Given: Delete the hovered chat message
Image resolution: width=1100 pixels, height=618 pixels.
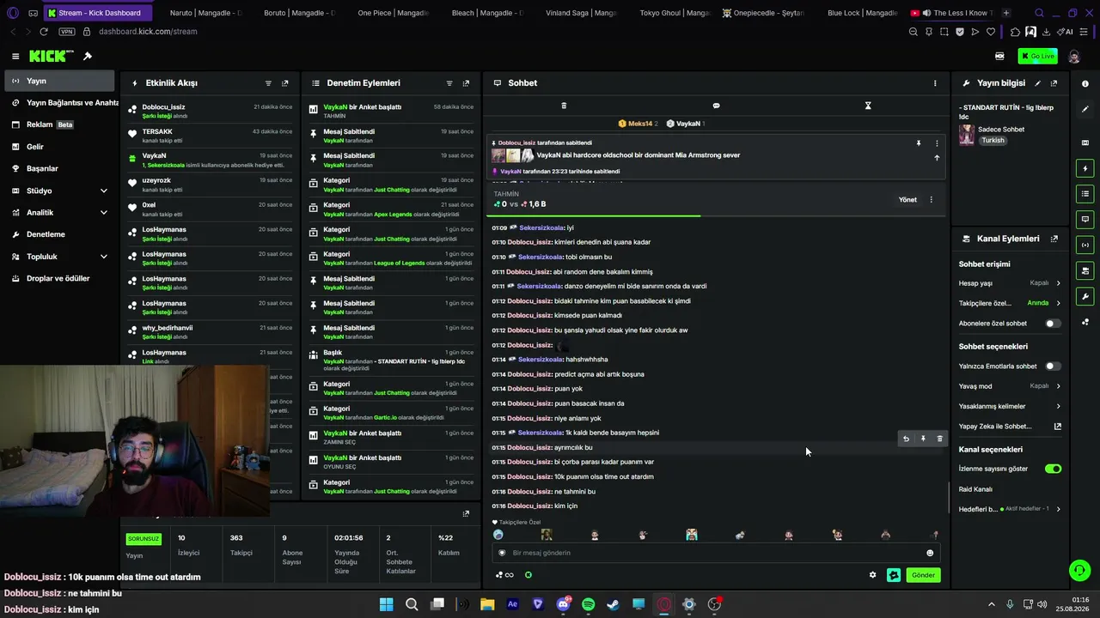Looking at the screenshot, I should point(939,439).
